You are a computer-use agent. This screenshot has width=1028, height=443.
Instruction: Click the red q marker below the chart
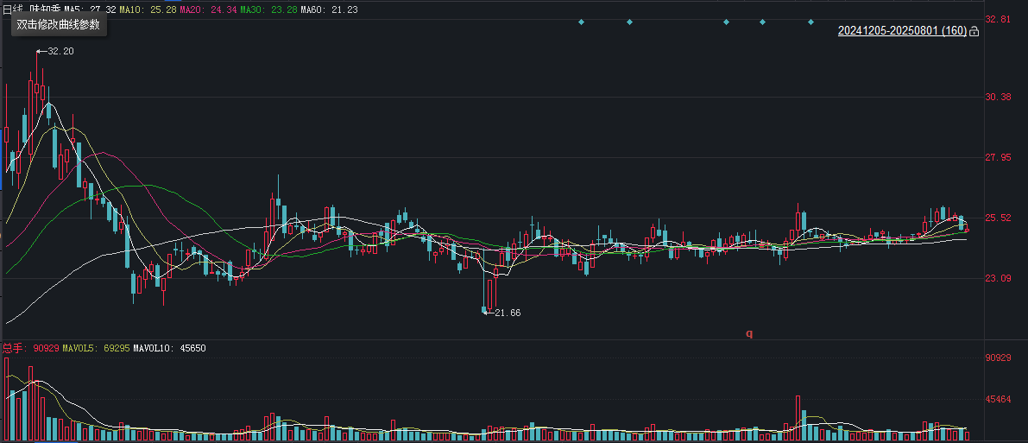[749, 333]
